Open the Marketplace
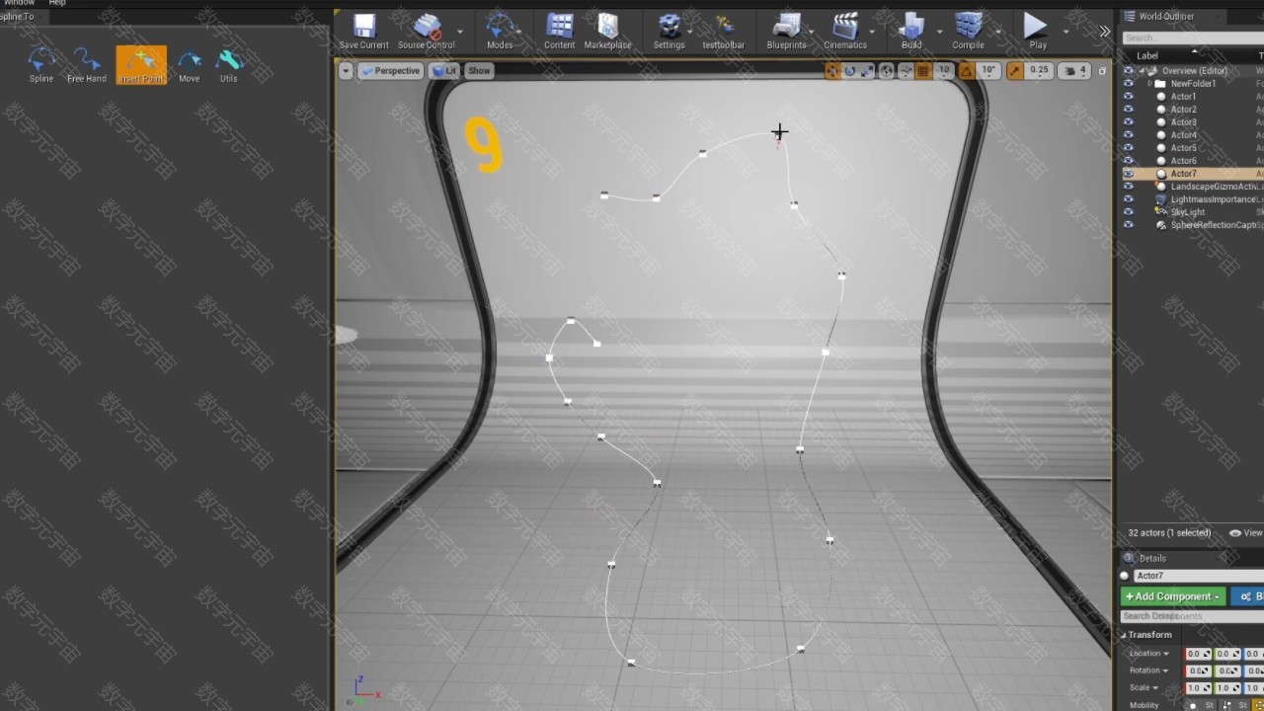1264x711 pixels. click(607, 32)
